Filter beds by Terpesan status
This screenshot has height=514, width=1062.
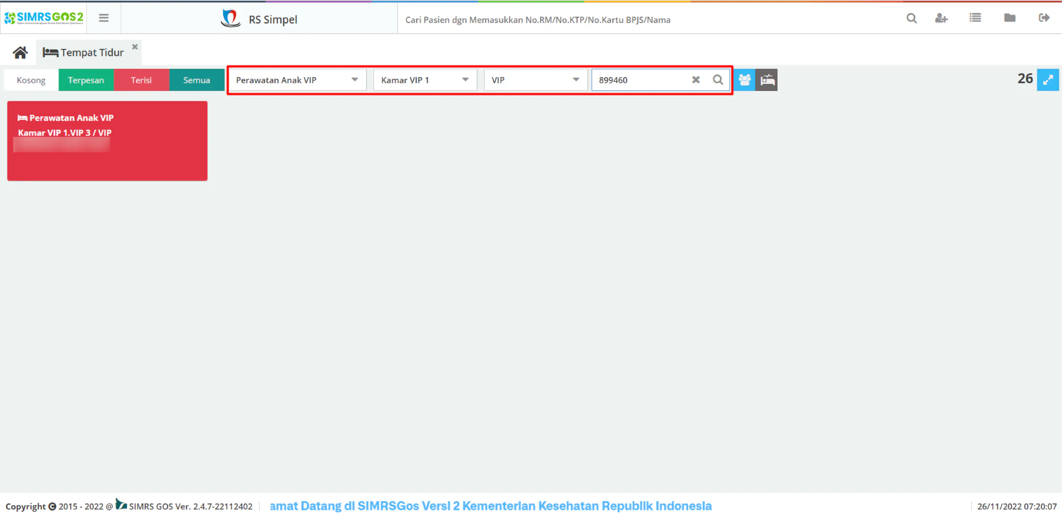point(86,80)
